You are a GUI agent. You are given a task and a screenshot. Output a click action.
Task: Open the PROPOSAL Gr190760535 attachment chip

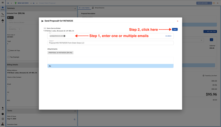(x=60, y=53)
